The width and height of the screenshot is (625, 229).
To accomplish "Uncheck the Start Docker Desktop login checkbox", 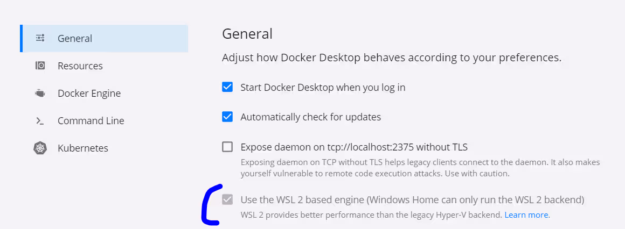I will coord(227,87).
